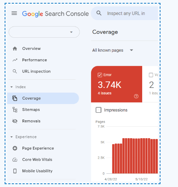Viewport: 178px width, 187px height.
Task: Click the 2.5K axis label
Action: pos(101,158)
